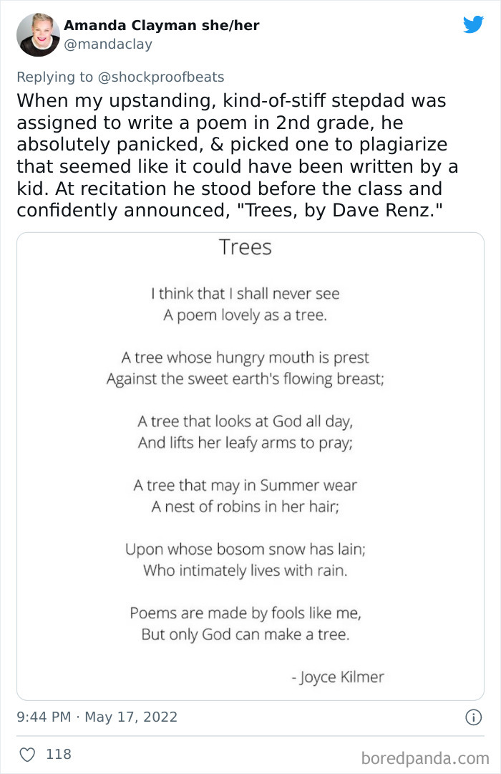The image size is (501, 774).
Task: Click the line "But only God can make a tree."
Action: tap(245, 634)
